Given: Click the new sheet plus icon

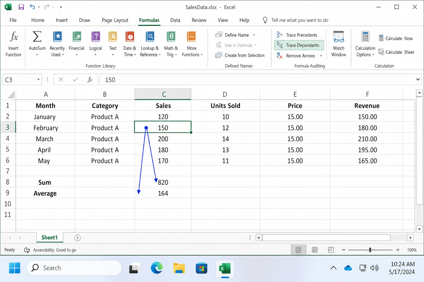Looking at the screenshot, I should [x=78, y=238].
